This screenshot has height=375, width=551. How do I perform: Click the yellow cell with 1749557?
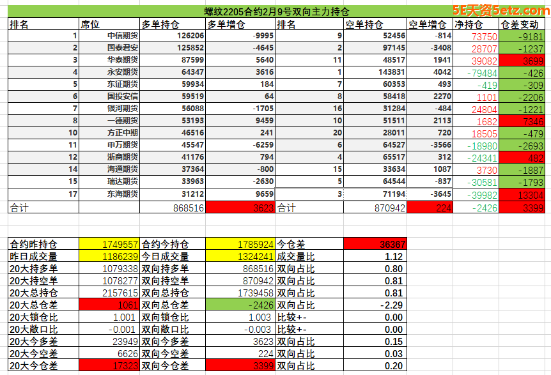click(x=109, y=244)
